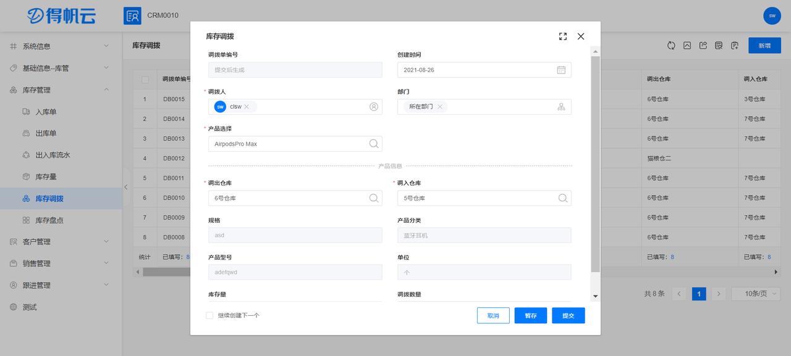
Task: Toggle the select-all checkbox in the table header
Action: (x=146, y=79)
